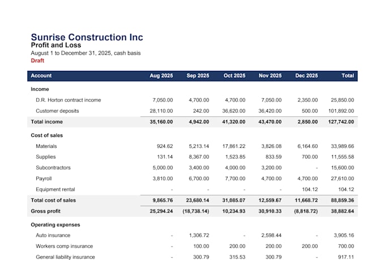
Task: Select the Materials row label
Action: click(x=46, y=146)
